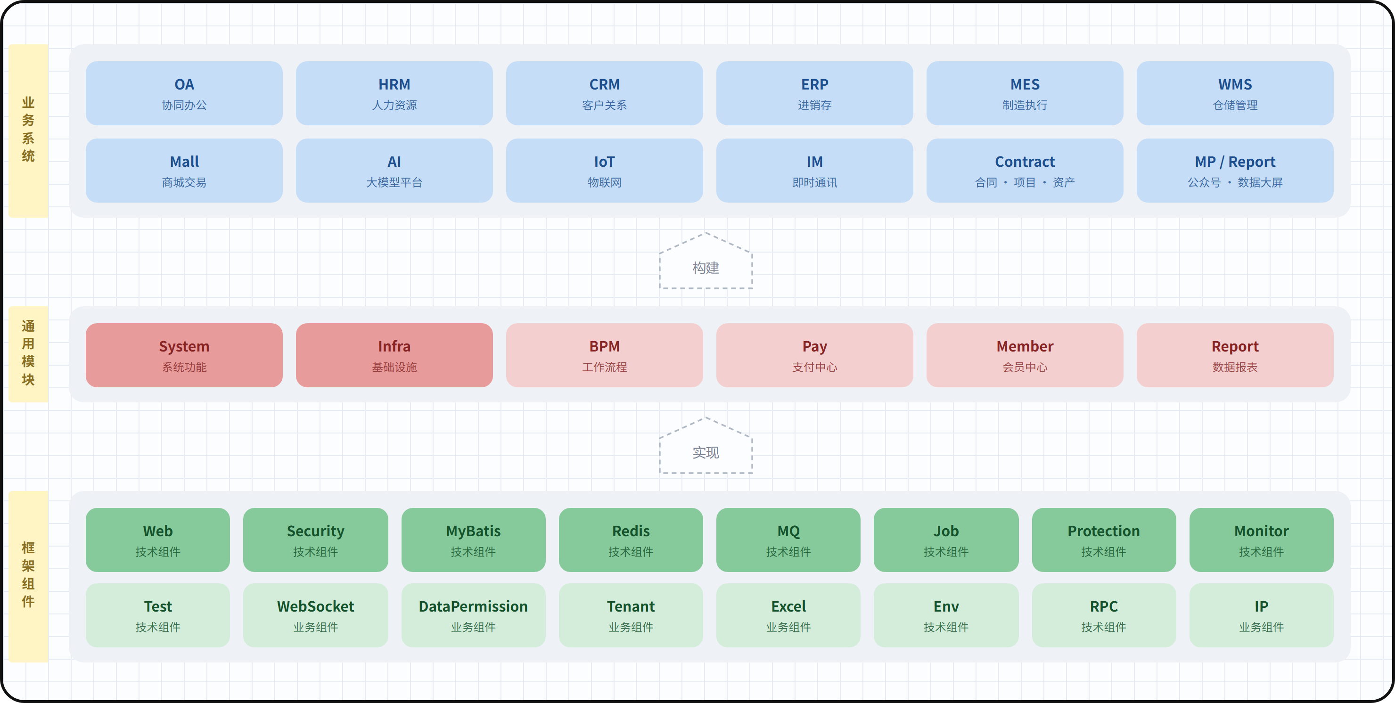Select the Job component block

(x=946, y=540)
